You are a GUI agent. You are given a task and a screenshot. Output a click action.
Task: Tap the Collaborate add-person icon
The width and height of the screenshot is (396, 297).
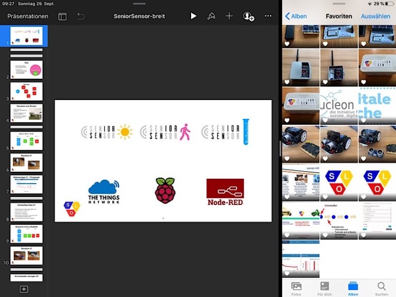(248, 17)
